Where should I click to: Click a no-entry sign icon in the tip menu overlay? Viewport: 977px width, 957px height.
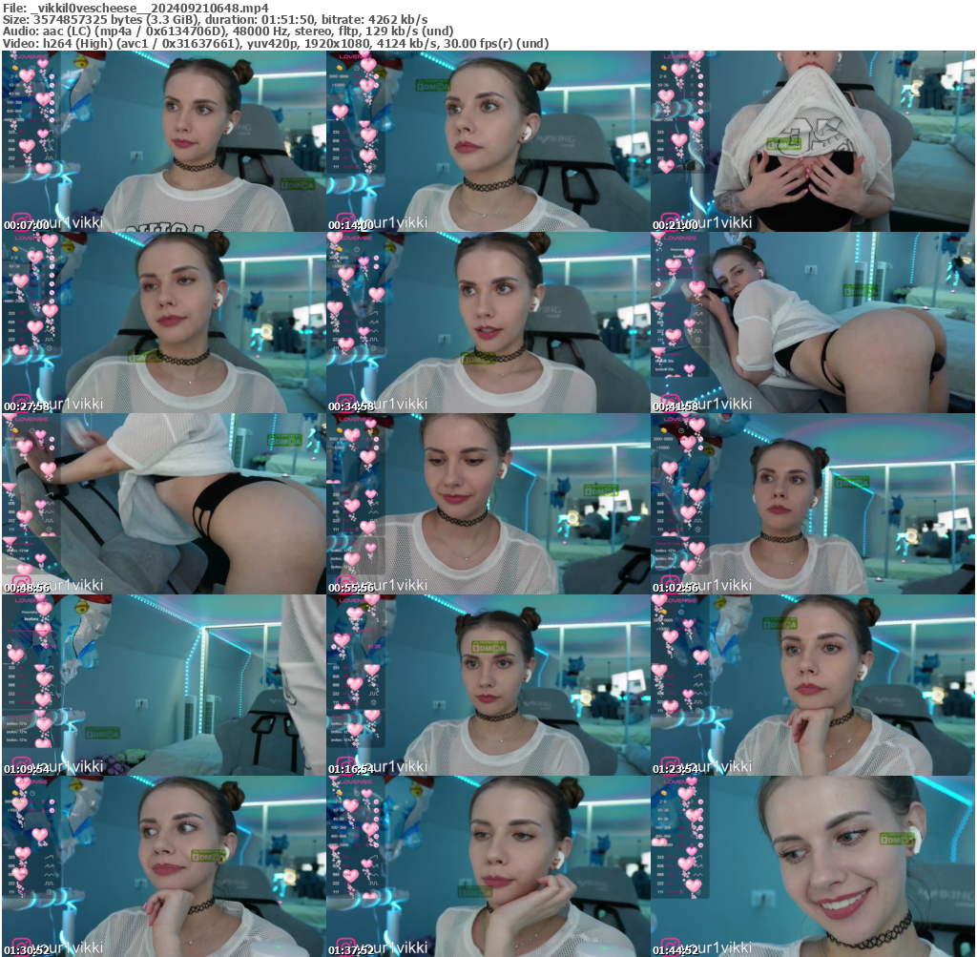(52, 76)
